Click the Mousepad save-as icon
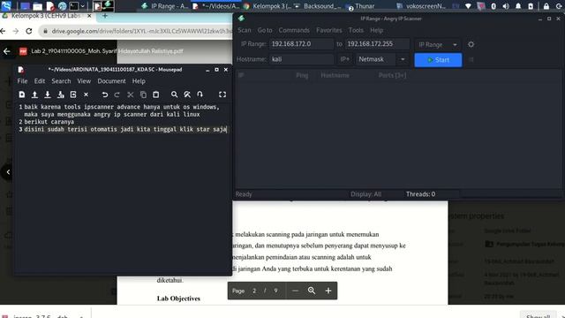Image resolution: width=565 pixels, height=318 pixels. [61, 95]
